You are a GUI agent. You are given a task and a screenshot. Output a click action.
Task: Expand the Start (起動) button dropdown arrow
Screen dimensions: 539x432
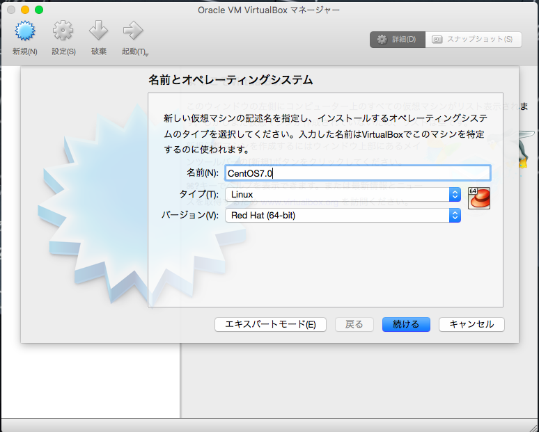pyautogui.click(x=147, y=54)
